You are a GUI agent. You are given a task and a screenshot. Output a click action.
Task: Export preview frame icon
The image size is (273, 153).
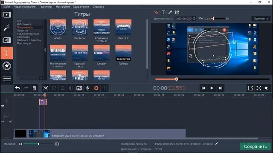pyautogui.click(x=250, y=88)
